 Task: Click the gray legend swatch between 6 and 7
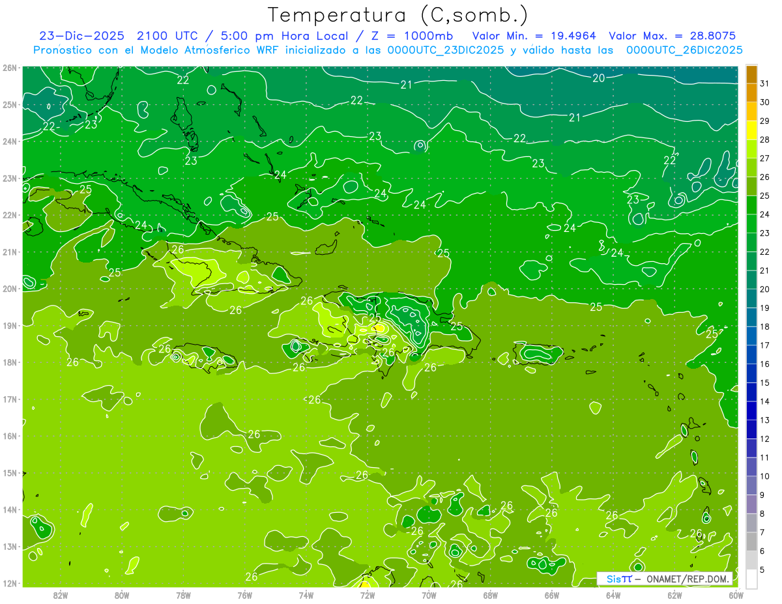[x=751, y=541]
